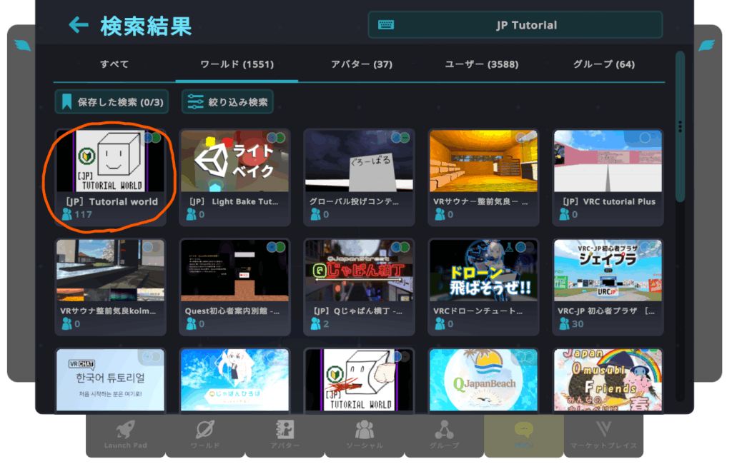
Task: Open the 絞り込み検索 filter button
Action: pyautogui.click(x=227, y=101)
